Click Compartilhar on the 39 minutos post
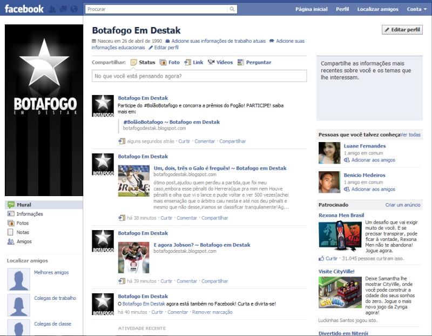432x336 pixels. pyautogui.click(x=214, y=281)
